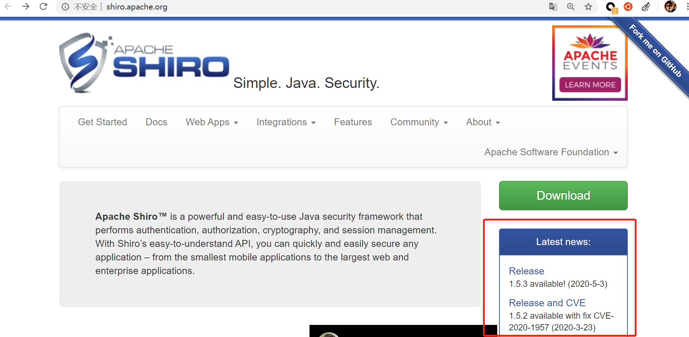Expand the Apache Software Foundation dropdown

[551, 152]
